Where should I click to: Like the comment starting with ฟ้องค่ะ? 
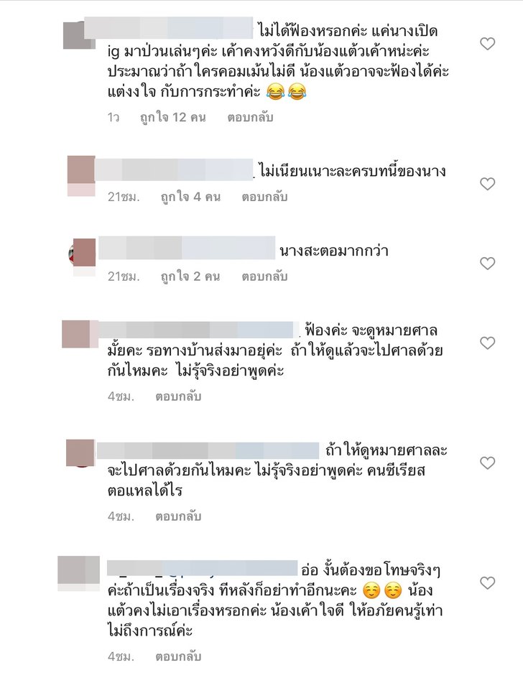coord(488,343)
